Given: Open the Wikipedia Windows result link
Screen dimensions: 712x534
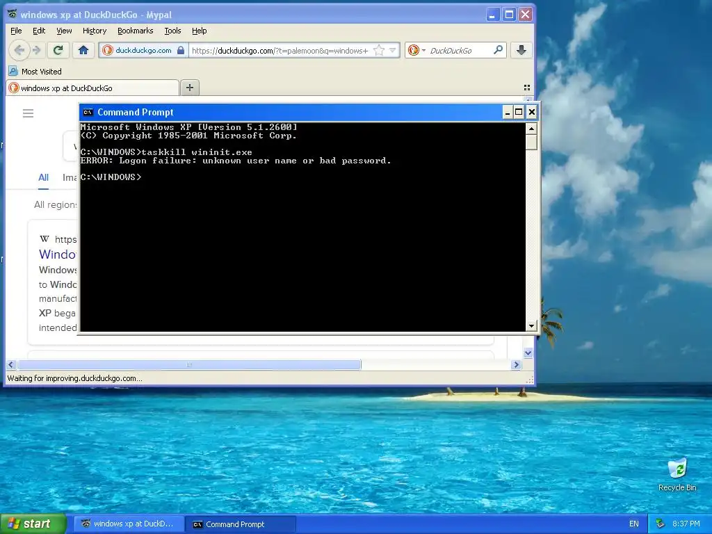Looking at the screenshot, I should pyautogui.click(x=57, y=254).
